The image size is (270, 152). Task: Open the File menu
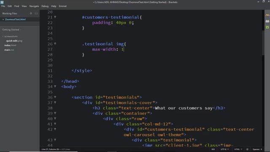(x=3, y=6)
